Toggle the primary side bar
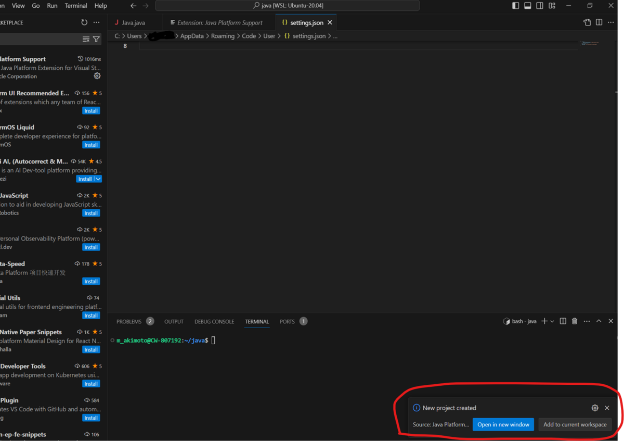This screenshot has height=441, width=624. 515,6
